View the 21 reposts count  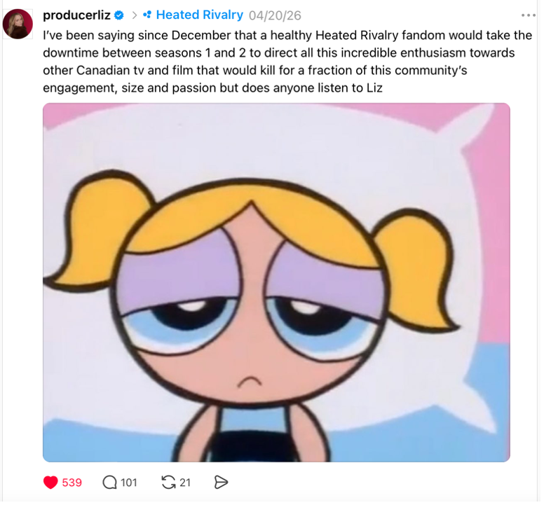[185, 482]
